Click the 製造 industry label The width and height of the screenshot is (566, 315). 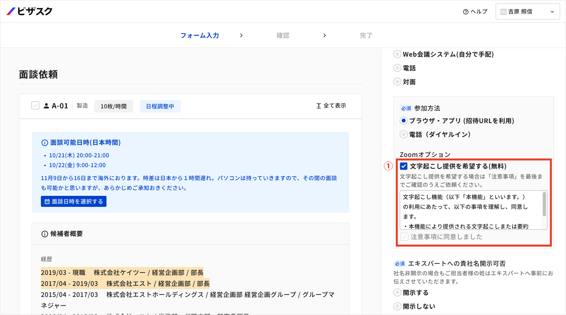[x=82, y=106]
